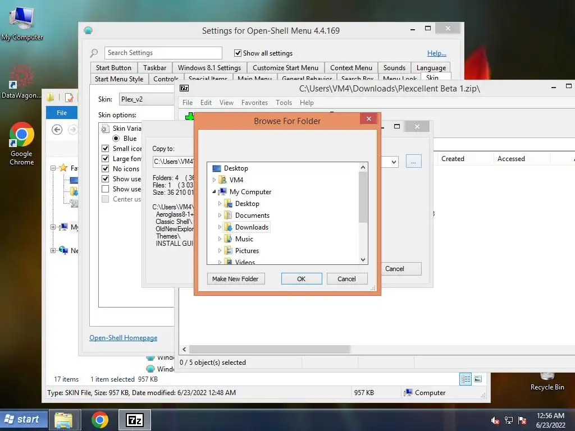Switch to Customize Start Menu tab
The width and height of the screenshot is (575, 431).
click(x=285, y=68)
